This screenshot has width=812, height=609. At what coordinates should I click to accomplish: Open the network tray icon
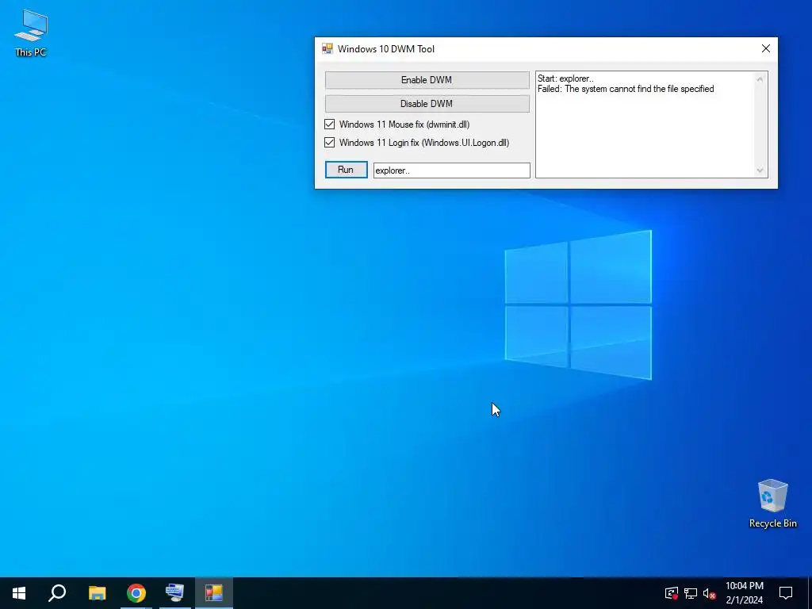pos(691,593)
